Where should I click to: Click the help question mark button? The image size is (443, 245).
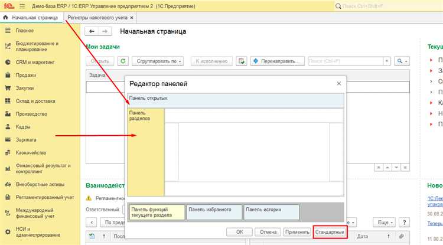[x=404, y=223]
